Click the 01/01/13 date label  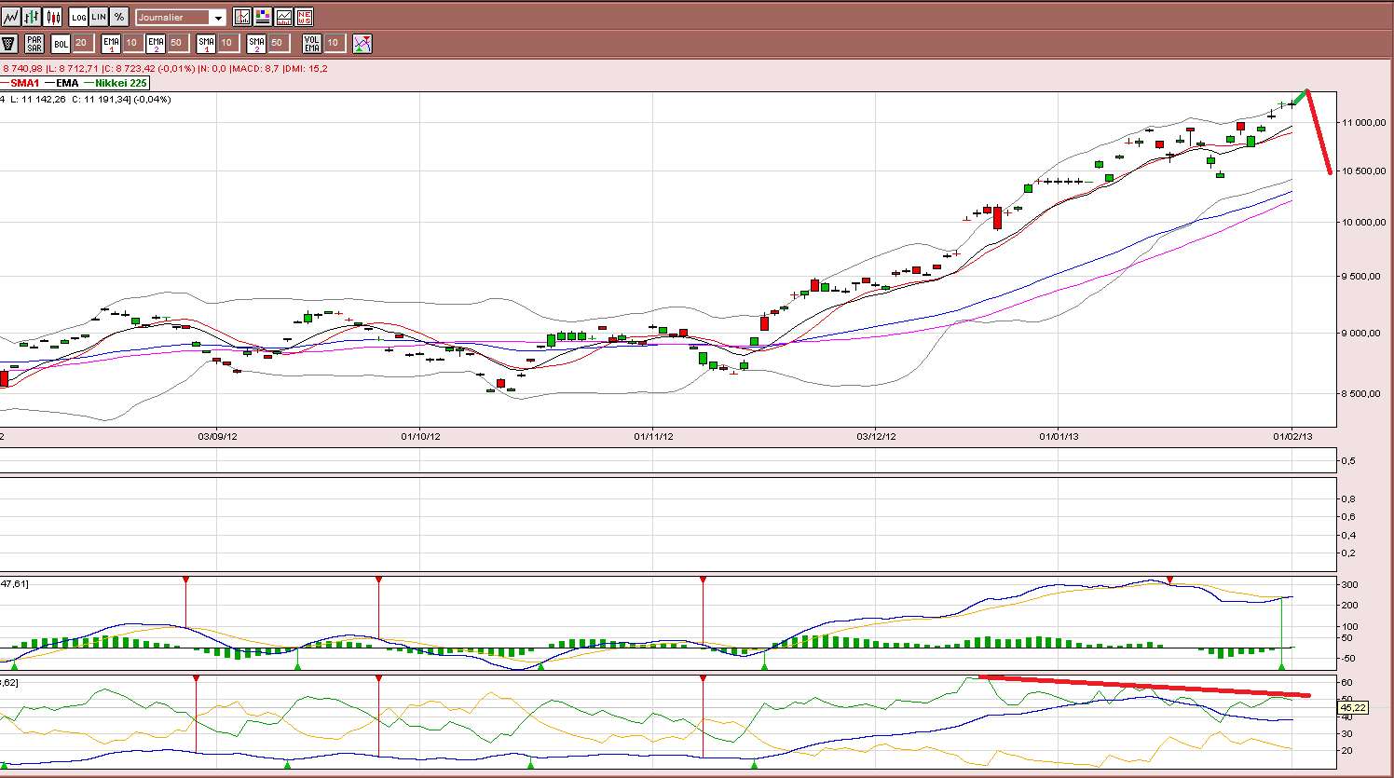click(1059, 436)
